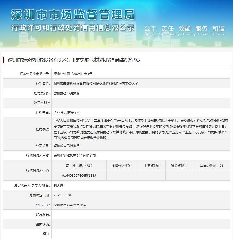
Task: Select document number 深市监处罚〔2023〕光4号
Action: tap(73, 74)
